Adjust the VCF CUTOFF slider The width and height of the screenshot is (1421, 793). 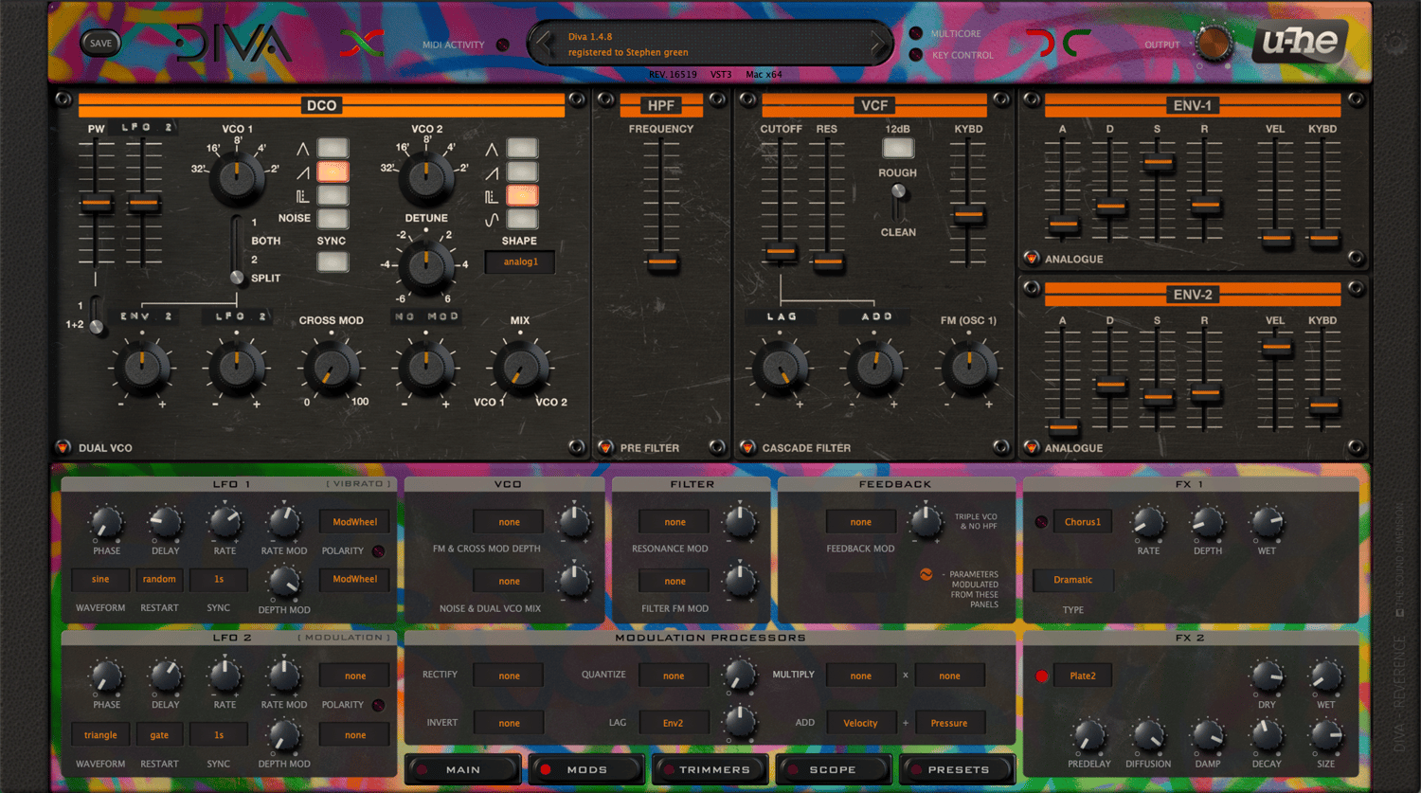781,252
